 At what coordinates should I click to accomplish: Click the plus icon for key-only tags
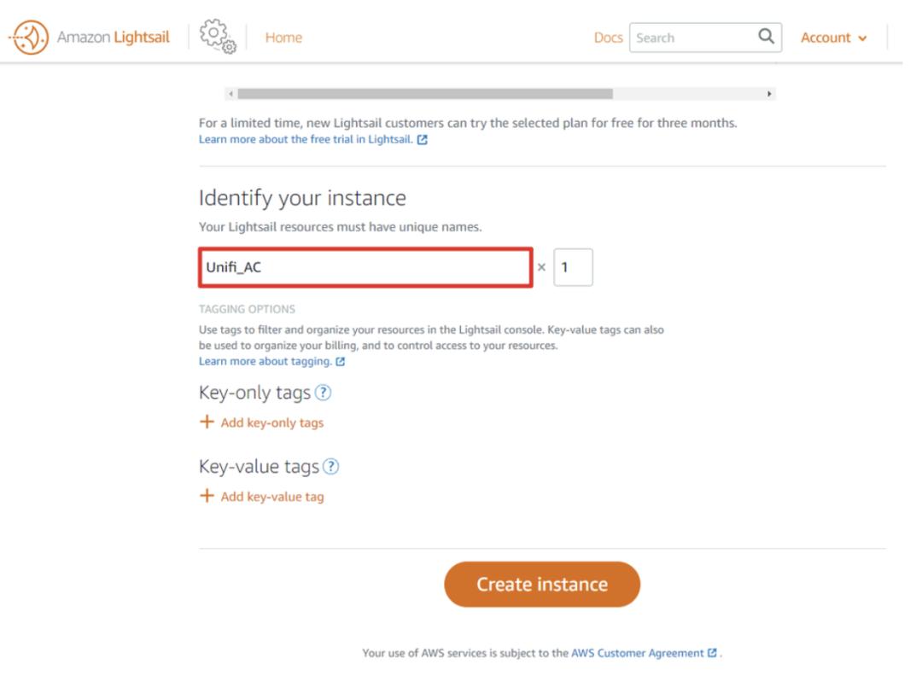click(207, 422)
